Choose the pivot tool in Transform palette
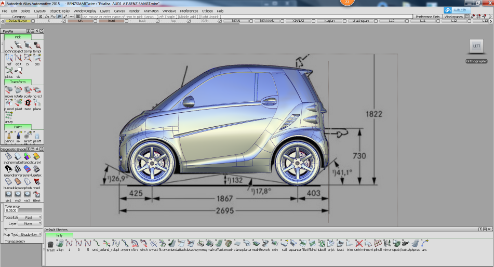 [x=19, y=103]
